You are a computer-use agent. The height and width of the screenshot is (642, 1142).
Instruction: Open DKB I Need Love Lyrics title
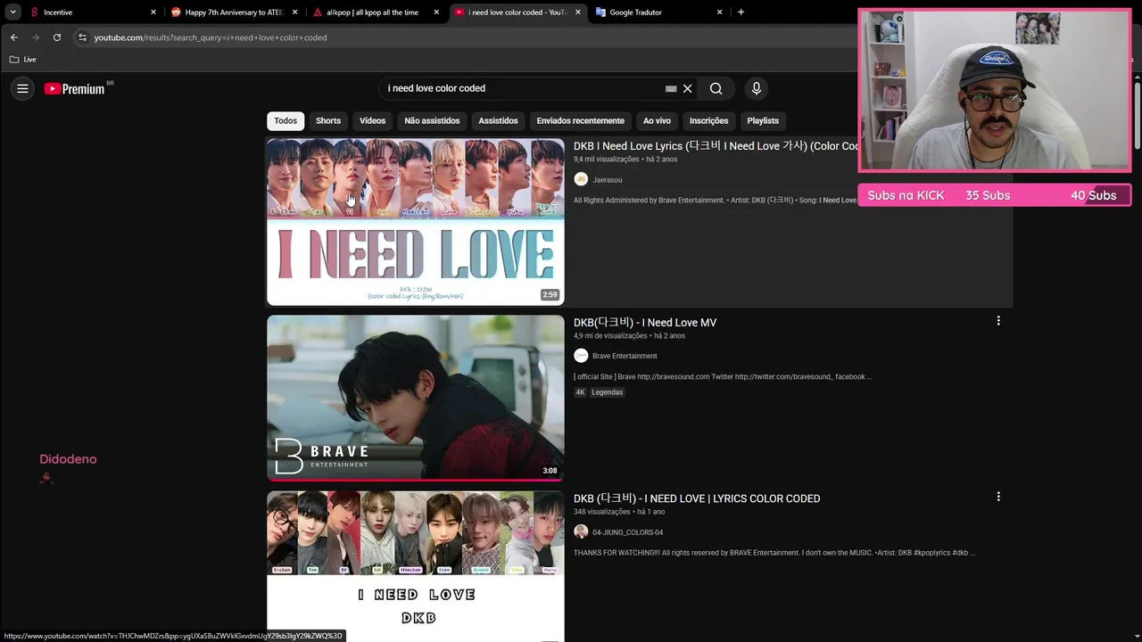click(x=716, y=146)
